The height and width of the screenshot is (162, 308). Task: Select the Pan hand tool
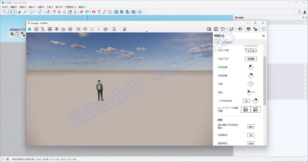pyautogui.click(x=99, y=12)
